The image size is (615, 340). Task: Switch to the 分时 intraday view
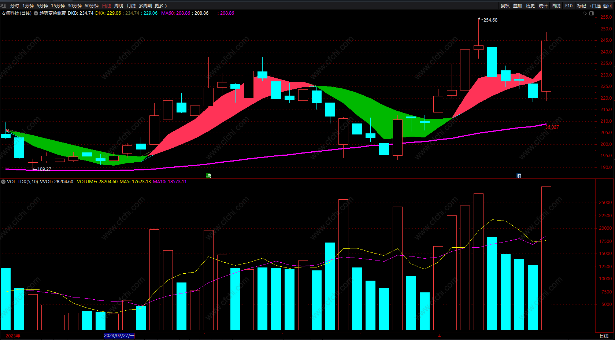click(x=15, y=6)
